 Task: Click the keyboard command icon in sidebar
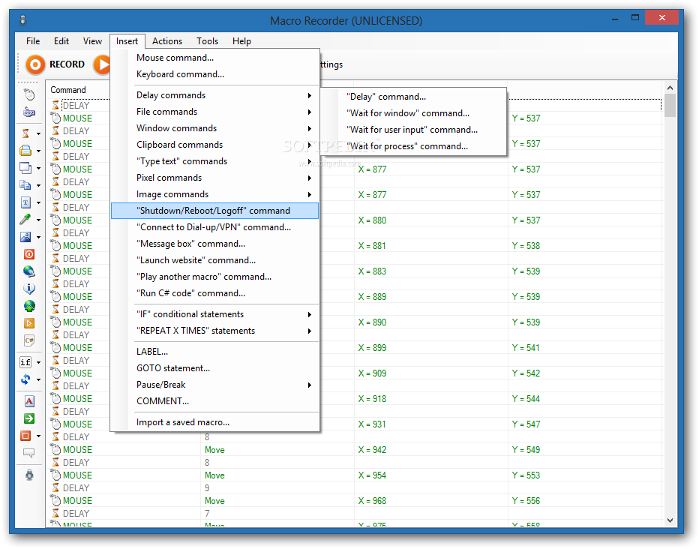[29, 112]
